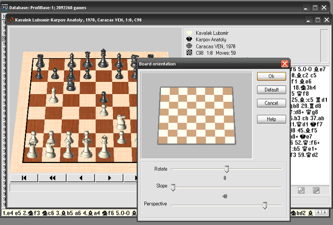Viewport: 333px width, 225px height.
Task: Select the black queen on d8
Action: click(88, 60)
